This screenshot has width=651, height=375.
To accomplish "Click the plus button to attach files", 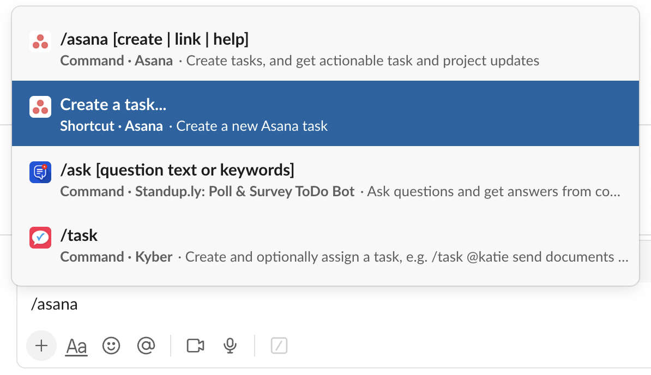I will (x=41, y=346).
